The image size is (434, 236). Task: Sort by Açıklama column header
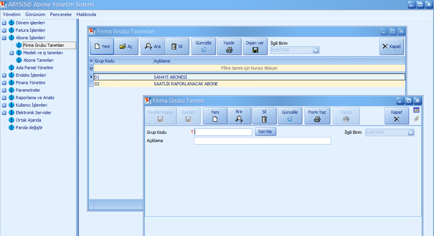pyautogui.click(x=279, y=61)
